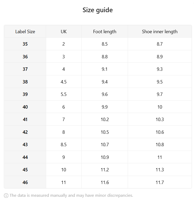Click UK size 4.5 cell

pos(63,82)
